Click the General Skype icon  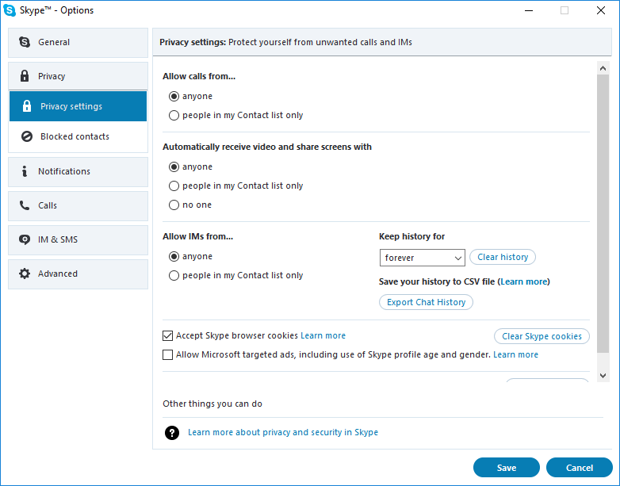[25, 42]
